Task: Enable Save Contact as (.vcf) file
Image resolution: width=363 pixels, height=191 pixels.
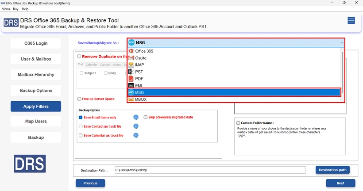Action: click(81, 126)
